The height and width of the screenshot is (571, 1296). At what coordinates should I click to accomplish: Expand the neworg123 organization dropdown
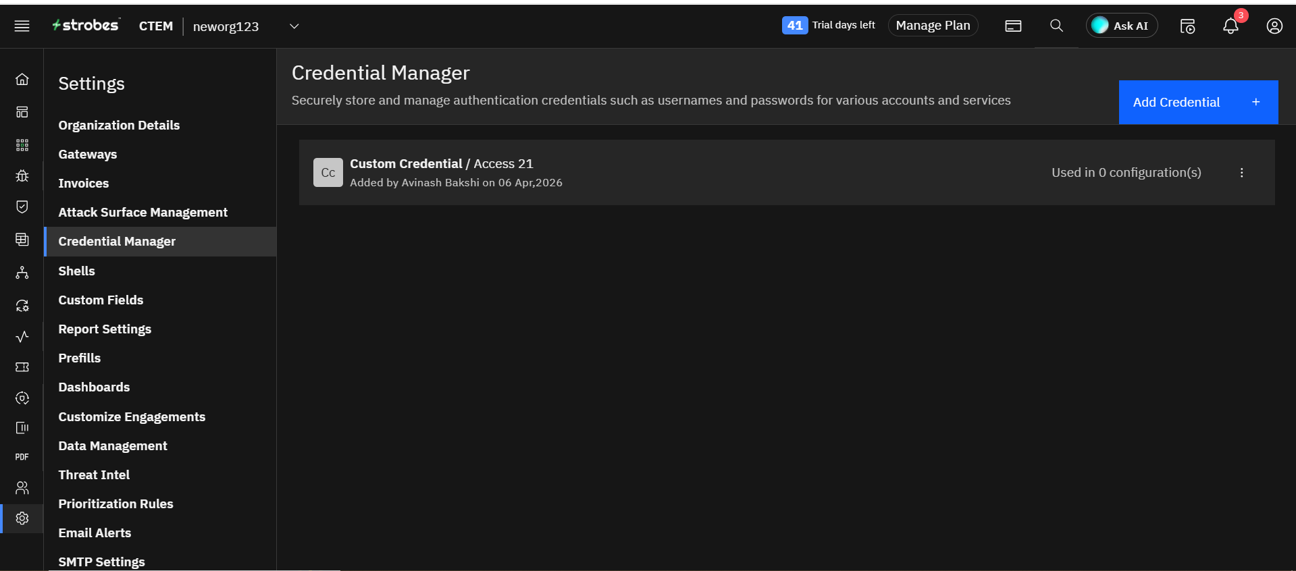click(294, 26)
